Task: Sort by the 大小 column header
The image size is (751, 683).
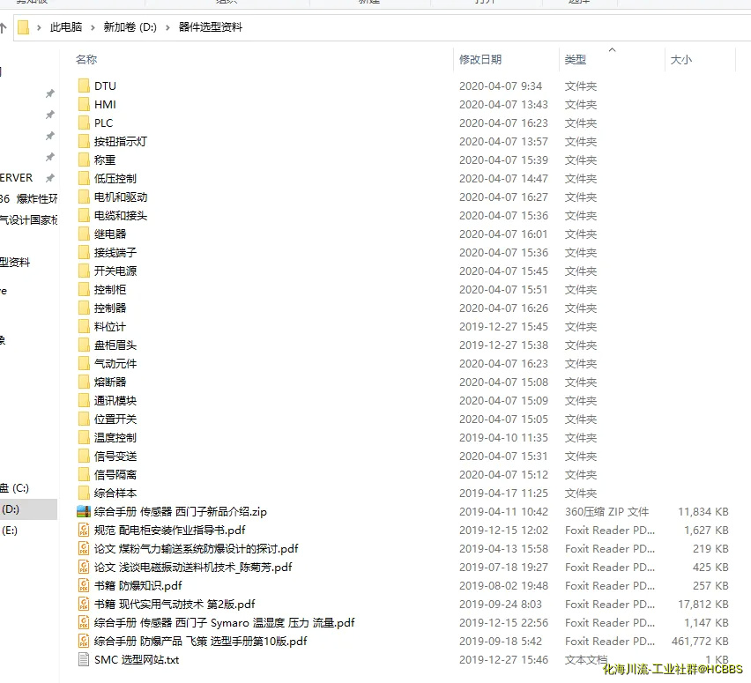Action: coord(681,59)
